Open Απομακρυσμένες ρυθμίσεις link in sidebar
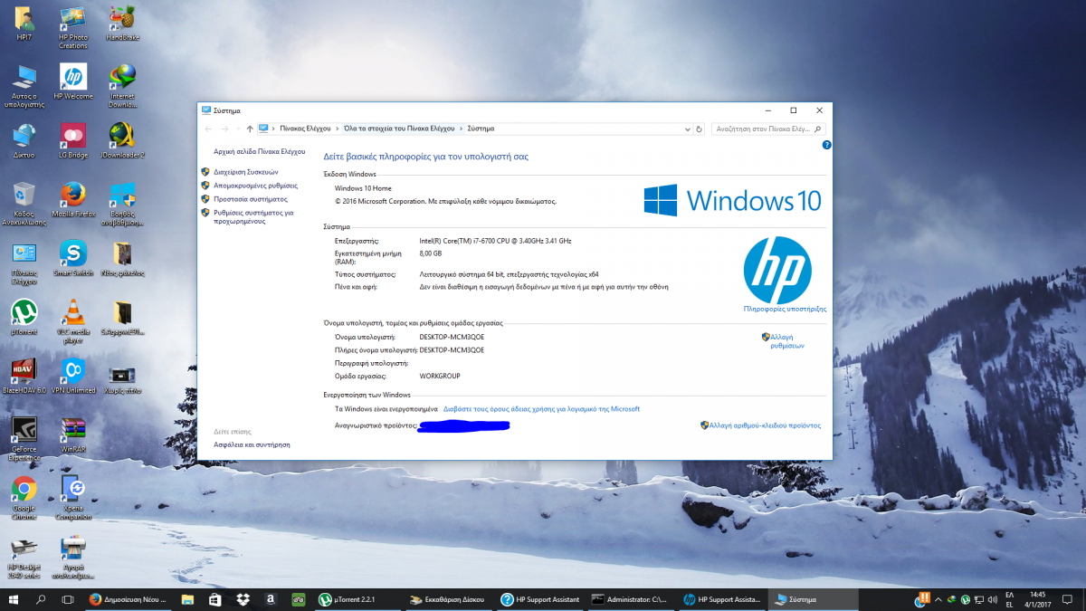The height and width of the screenshot is (611, 1086). [256, 186]
